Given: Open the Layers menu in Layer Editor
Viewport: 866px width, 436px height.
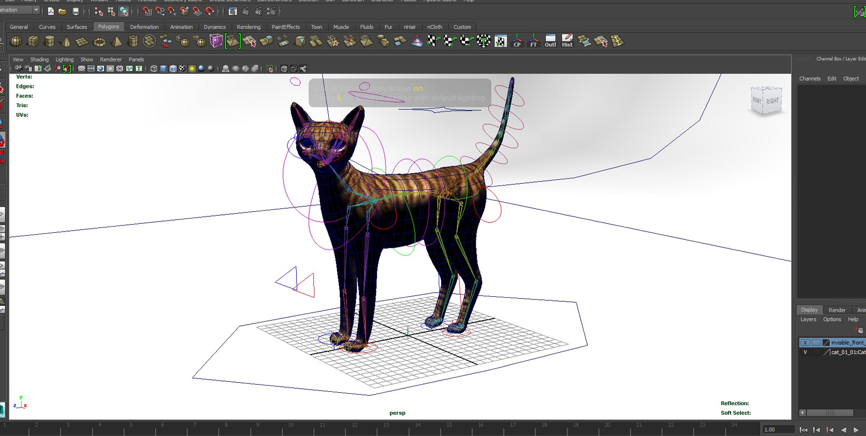Looking at the screenshot, I should click(808, 319).
